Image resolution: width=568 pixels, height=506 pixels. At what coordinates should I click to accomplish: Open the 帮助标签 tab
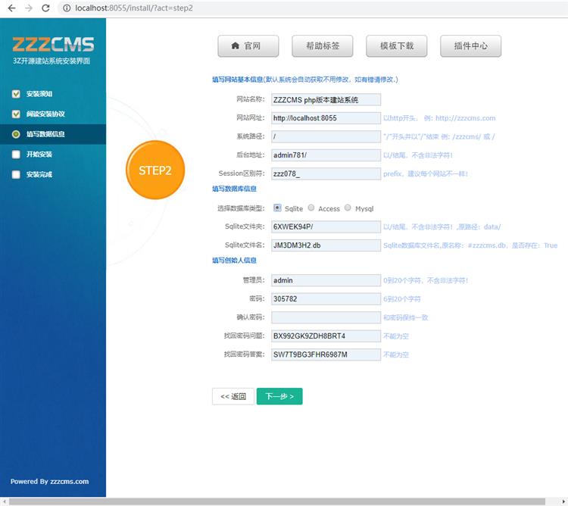pyautogui.click(x=322, y=45)
